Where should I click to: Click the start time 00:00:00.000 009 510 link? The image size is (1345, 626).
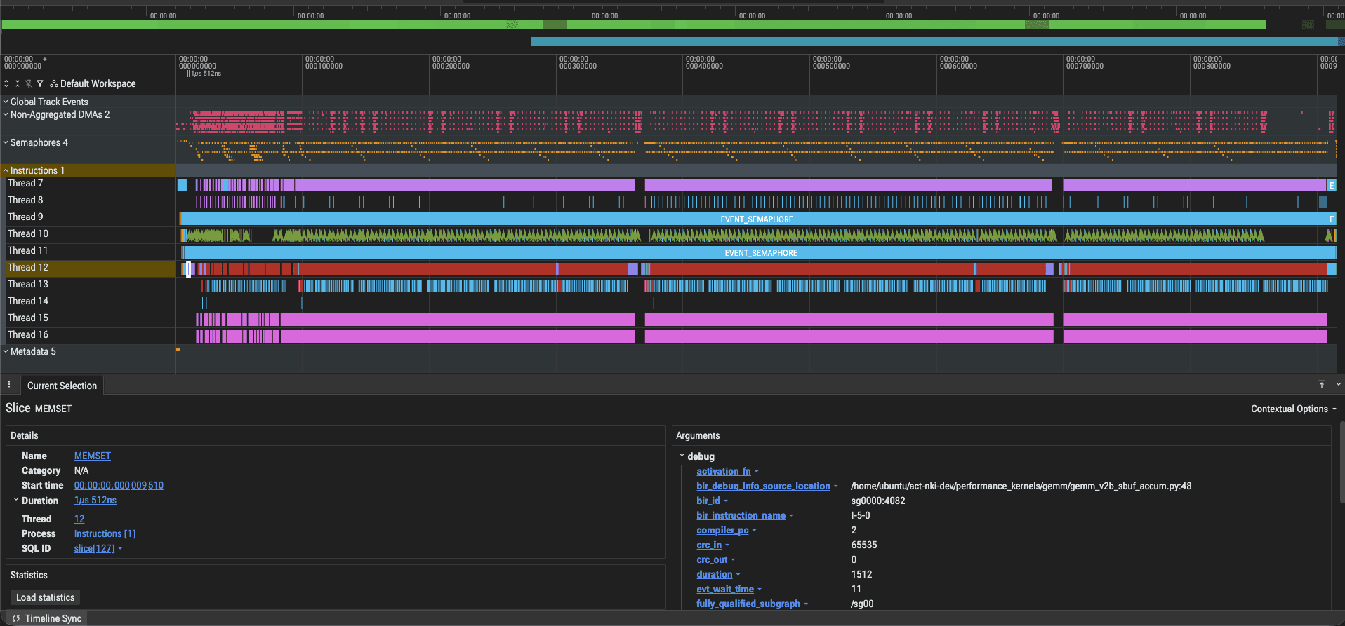pyautogui.click(x=119, y=485)
